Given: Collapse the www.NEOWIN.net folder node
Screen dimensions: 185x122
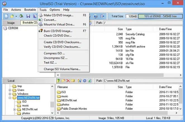Looking at the screenshot, I should point(10,98).
